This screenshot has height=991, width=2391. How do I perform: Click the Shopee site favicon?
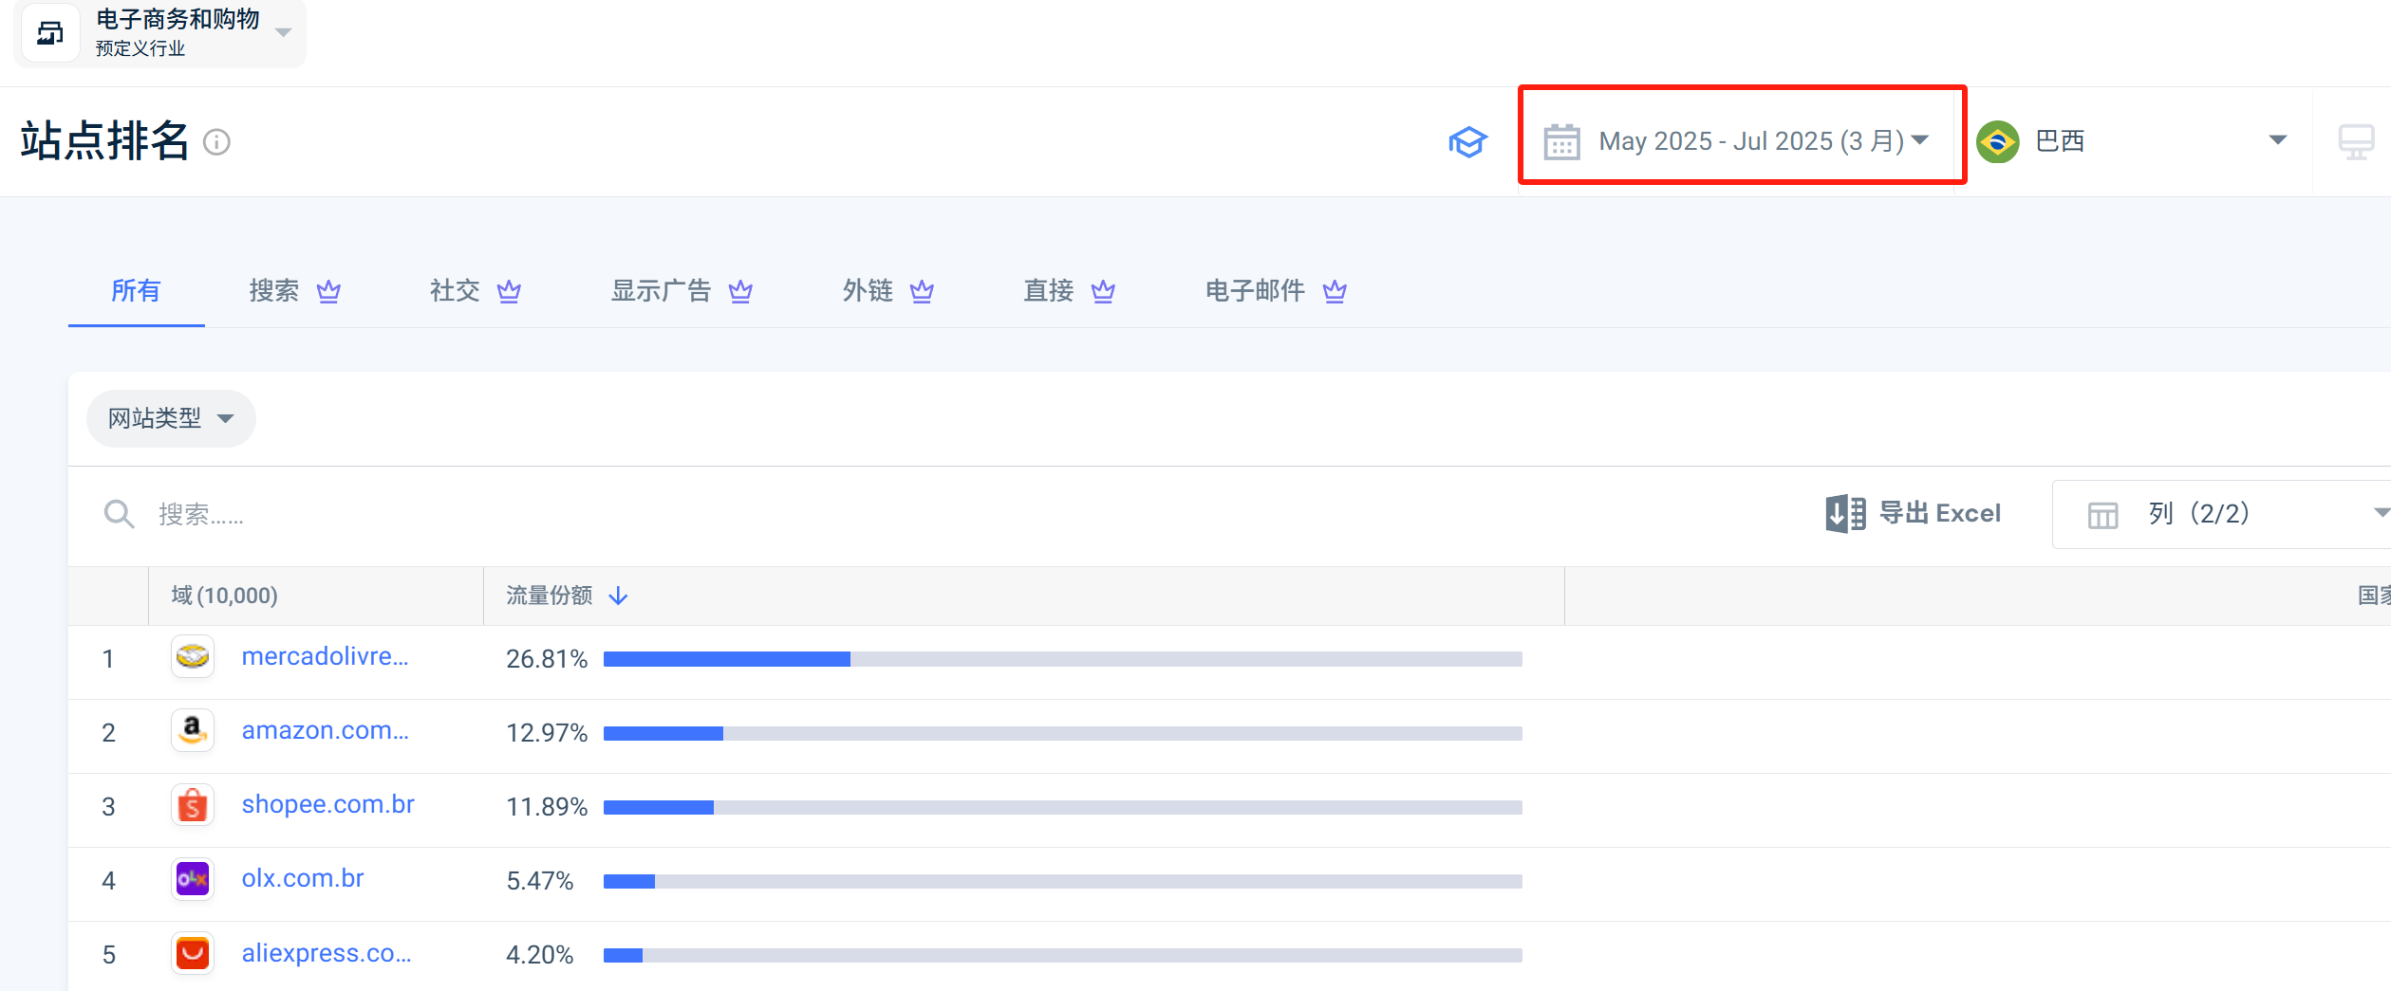click(193, 805)
